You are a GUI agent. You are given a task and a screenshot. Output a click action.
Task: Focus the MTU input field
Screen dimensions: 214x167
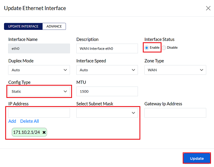point(107,92)
